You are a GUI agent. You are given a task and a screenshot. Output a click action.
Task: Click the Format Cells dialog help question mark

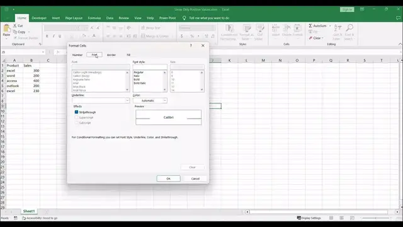pos(191,45)
